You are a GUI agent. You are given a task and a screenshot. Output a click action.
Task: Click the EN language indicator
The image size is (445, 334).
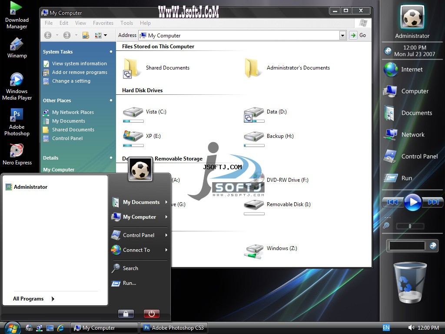point(386,327)
